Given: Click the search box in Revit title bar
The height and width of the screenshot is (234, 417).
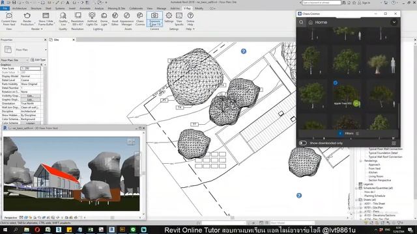Looking at the screenshot, I should [x=321, y=3].
